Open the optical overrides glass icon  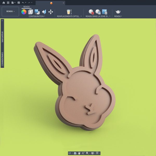[x=69, y=12]
